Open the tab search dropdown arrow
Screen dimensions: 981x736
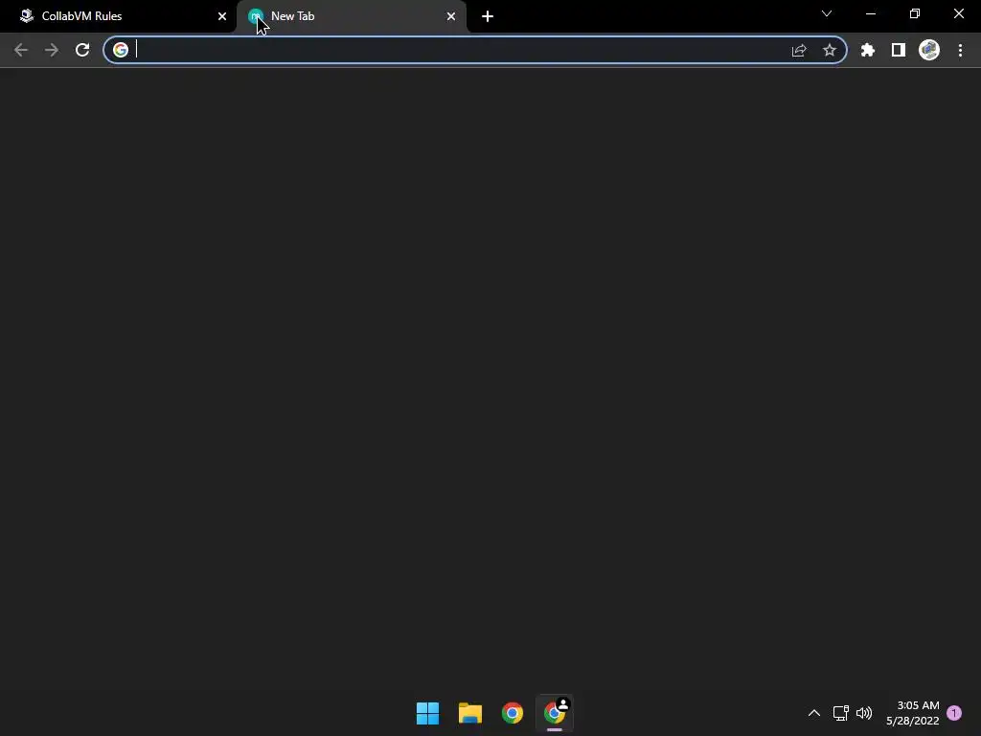tap(827, 13)
